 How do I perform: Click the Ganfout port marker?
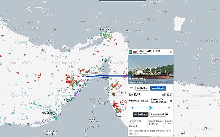tap(68, 102)
